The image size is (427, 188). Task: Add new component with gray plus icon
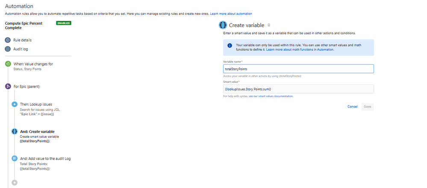point(15,182)
